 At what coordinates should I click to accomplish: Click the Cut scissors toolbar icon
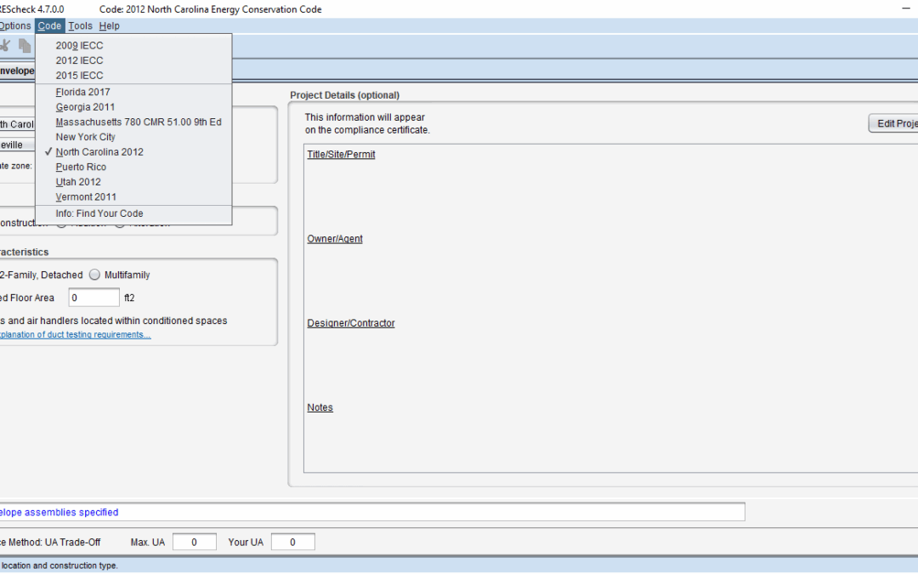pyautogui.click(x=5, y=46)
